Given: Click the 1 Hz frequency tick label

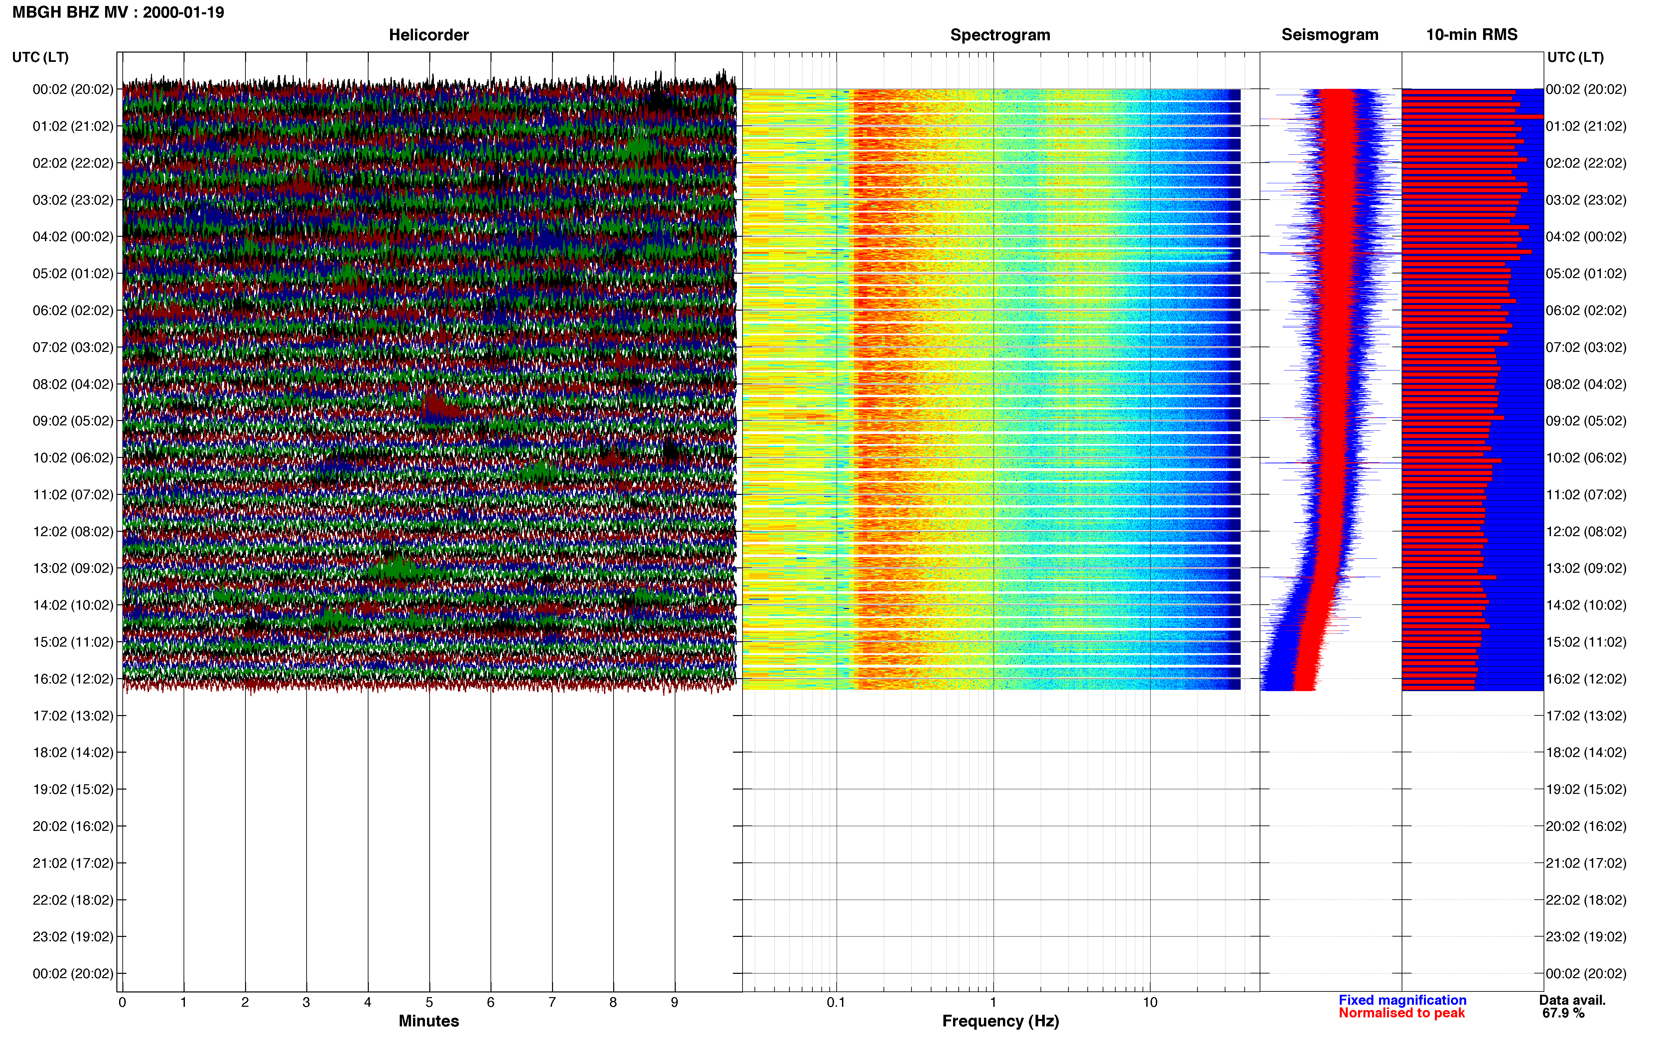Looking at the screenshot, I should pyautogui.click(x=993, y=1002).
